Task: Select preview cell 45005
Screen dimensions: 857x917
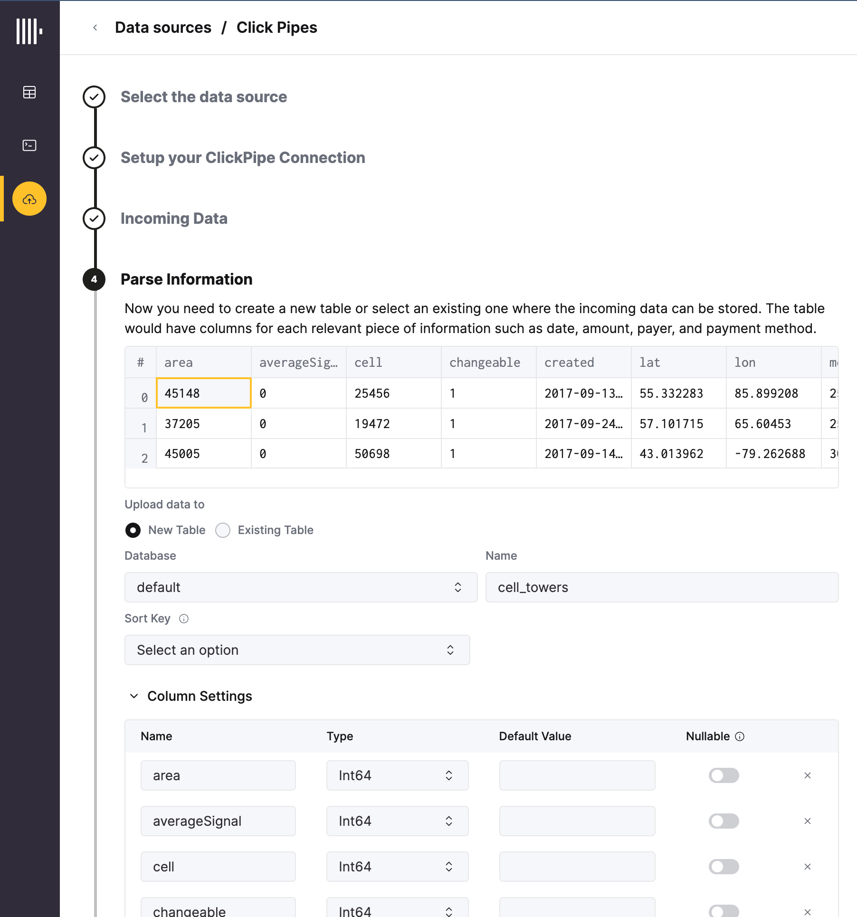Action: click(x=204, y=454)
